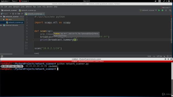Click the terminal vertical scrollbar

coord(172,71)
